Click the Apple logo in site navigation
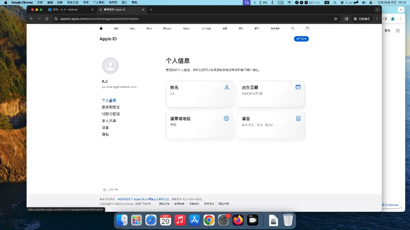Viewport: 410px width, 230px height. tap(101, 28)
